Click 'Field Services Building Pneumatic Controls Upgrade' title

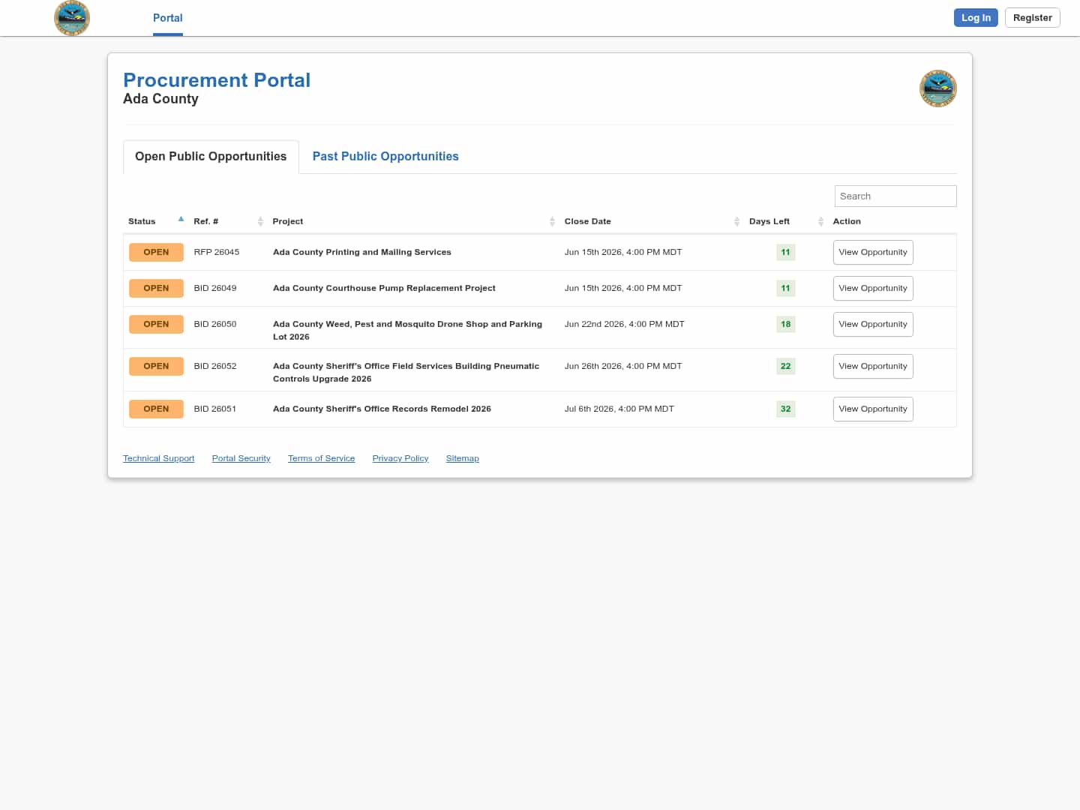click(x=406, y=372)
